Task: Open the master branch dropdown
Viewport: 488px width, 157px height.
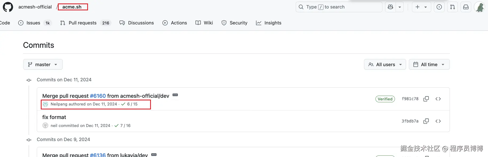Action: click(x=43, y=65)
